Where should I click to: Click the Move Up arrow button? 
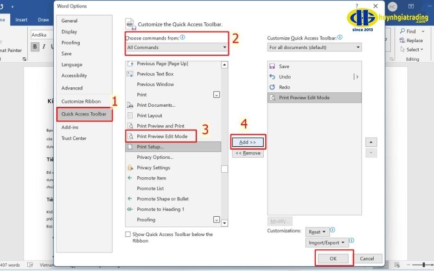pos(371,143)
